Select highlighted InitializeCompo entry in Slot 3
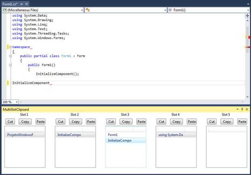 (x=125, y=140)
